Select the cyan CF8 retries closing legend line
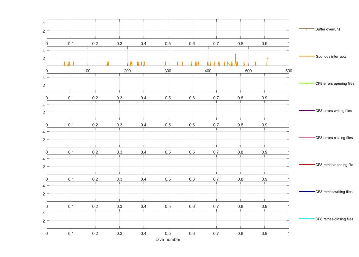Image resolution: width=359 pixels, height=257 pixels. (x=307, y=219)
